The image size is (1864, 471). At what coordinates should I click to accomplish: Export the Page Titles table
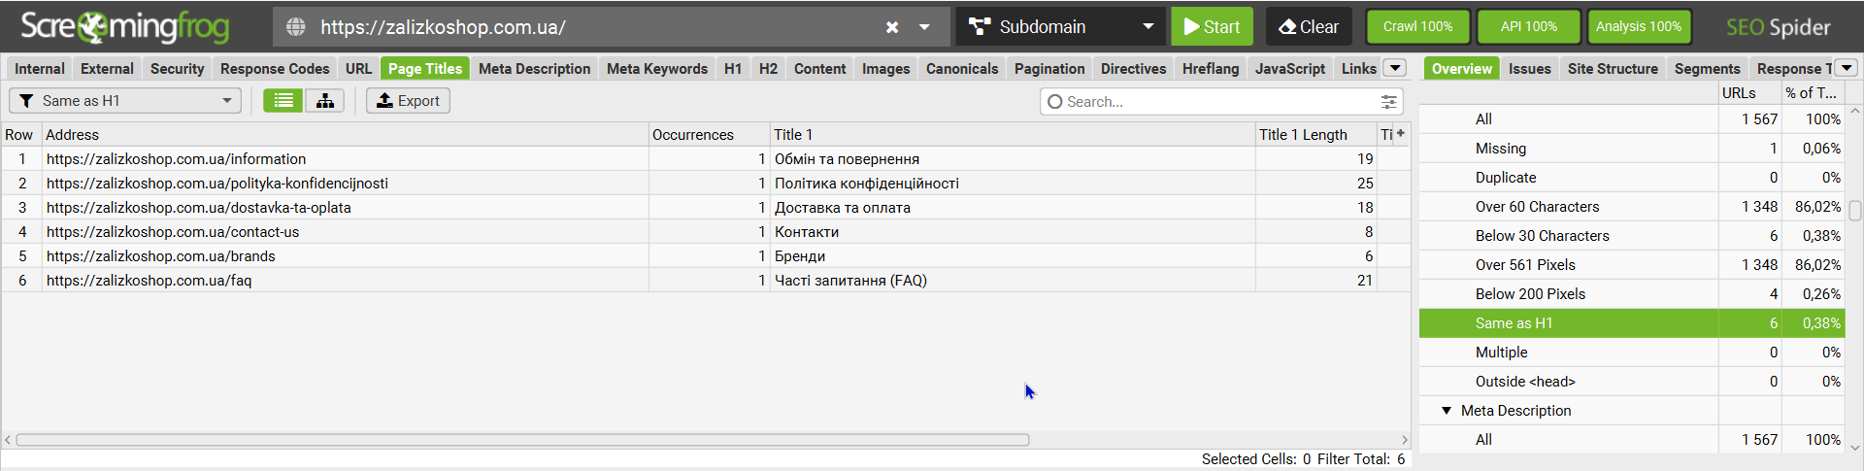pos(408,101)
